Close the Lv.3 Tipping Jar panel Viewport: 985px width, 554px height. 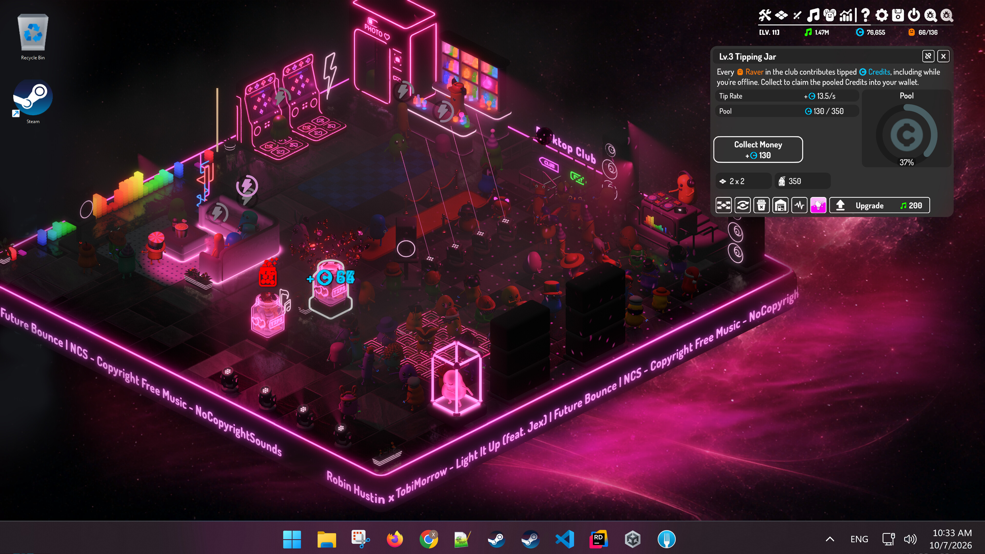943,56
